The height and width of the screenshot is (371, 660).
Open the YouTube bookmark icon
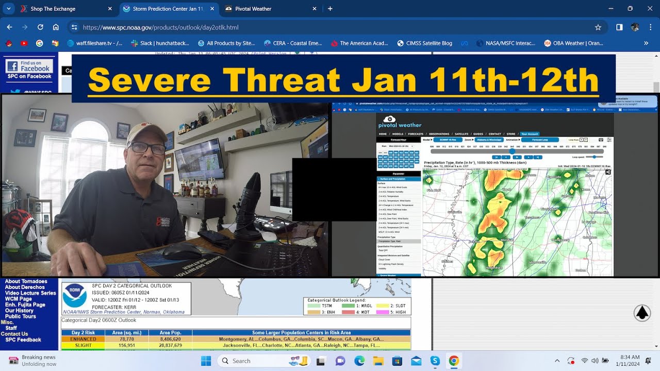pyautogui.click(x=24, y=43)
